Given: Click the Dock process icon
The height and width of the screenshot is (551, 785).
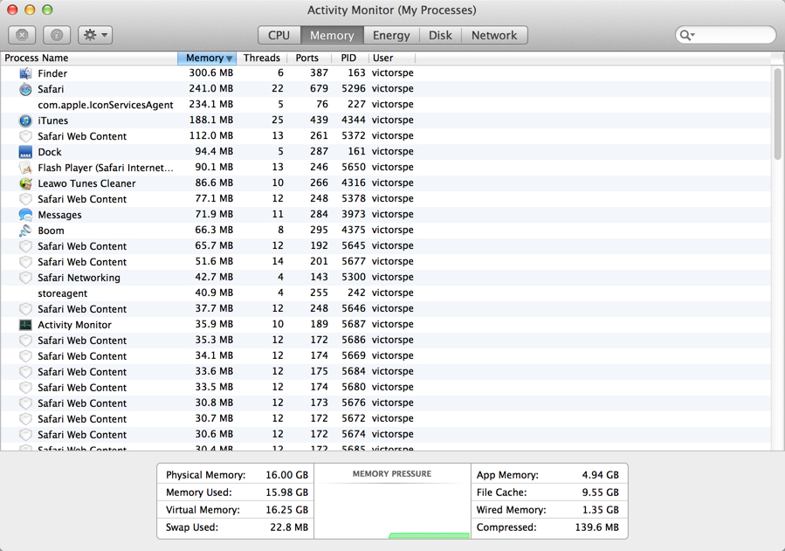Looking at the screenshot, I should [25, 152].
